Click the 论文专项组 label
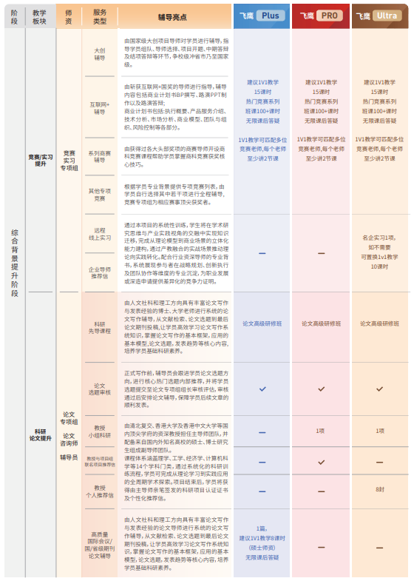This screenshot has height=581, width=414. pos(69,418)
